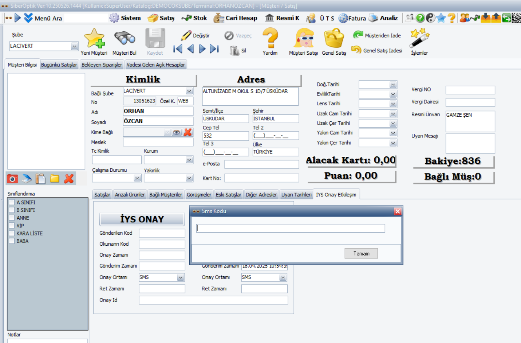Go to first record arrow
This screenshot has width=521, height=343.
click(178, 49)
